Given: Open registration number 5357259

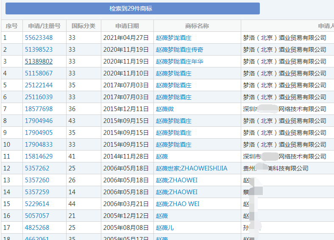Looking at the screenshot, I should coord(37,192).
